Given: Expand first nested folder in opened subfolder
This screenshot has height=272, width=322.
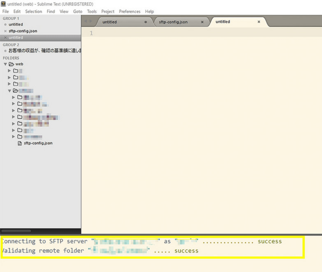Looking at the screenshot, I should point(14,97).
